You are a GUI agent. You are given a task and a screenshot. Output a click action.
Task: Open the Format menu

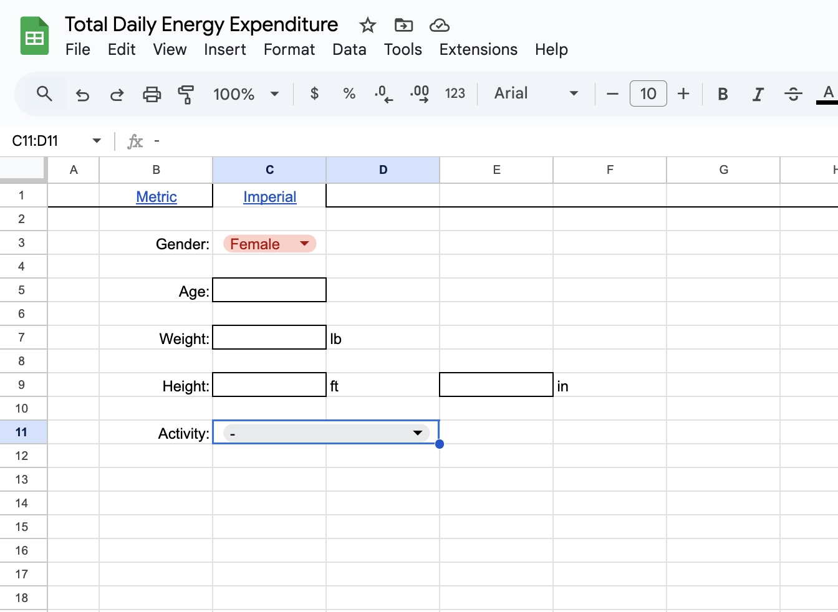point(289,50)
